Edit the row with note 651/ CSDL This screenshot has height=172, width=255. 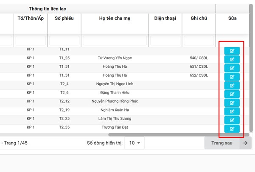[232, 68]
